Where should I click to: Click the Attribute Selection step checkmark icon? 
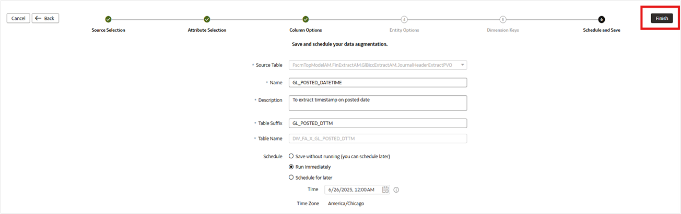[207, 19]
